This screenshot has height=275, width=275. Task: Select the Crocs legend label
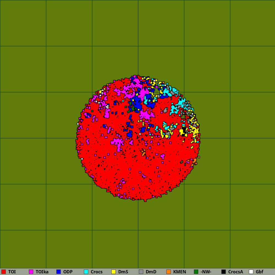(x=97, y=272)
